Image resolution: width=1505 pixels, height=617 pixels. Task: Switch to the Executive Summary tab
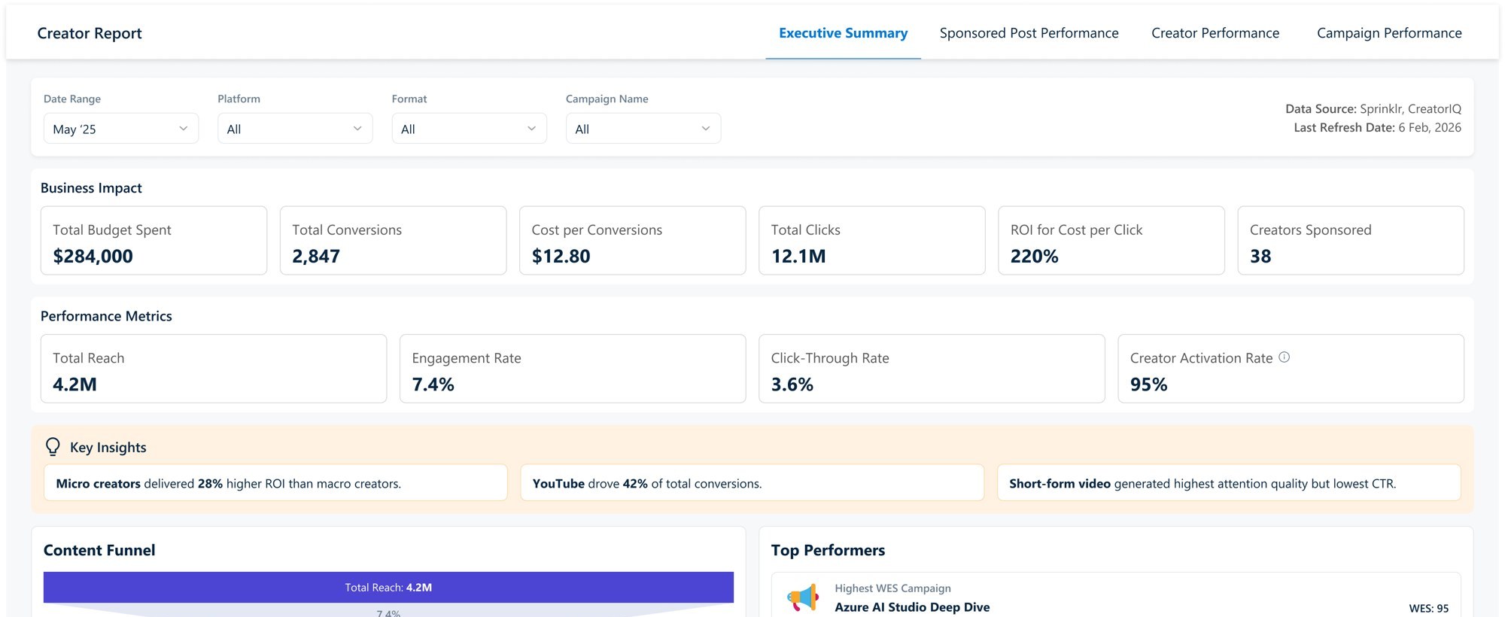843,33
